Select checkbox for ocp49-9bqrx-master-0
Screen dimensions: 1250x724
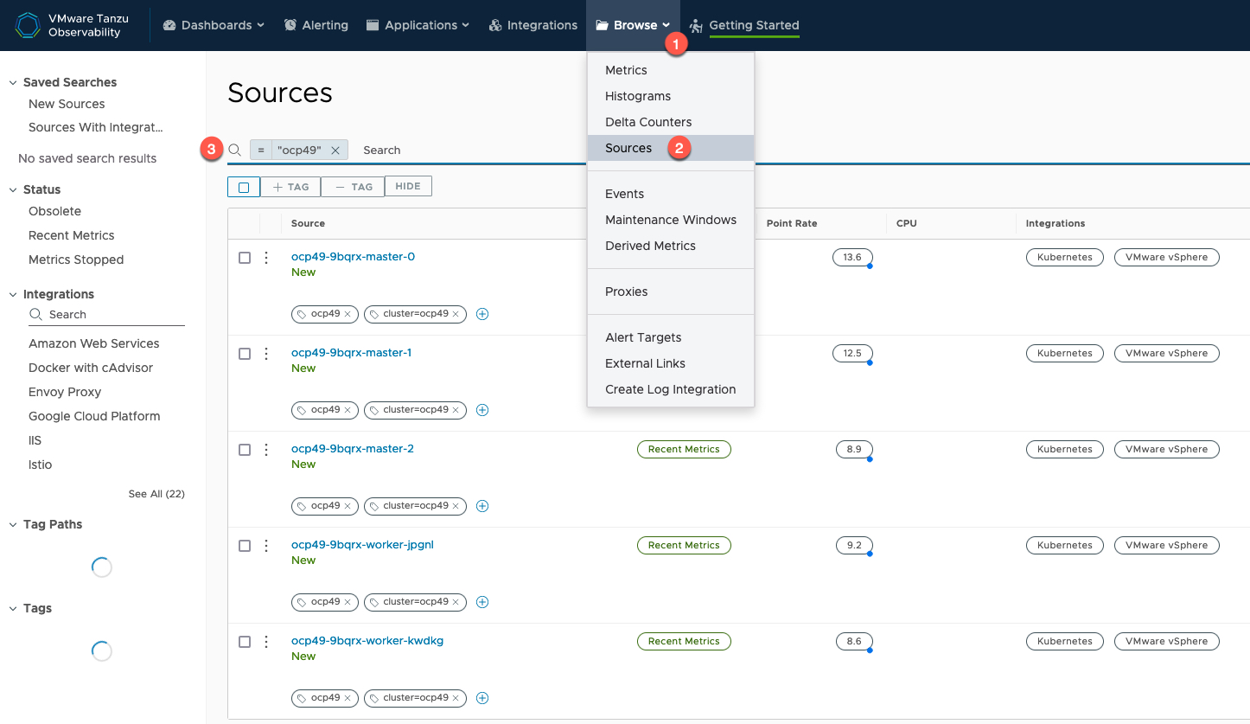245,258
